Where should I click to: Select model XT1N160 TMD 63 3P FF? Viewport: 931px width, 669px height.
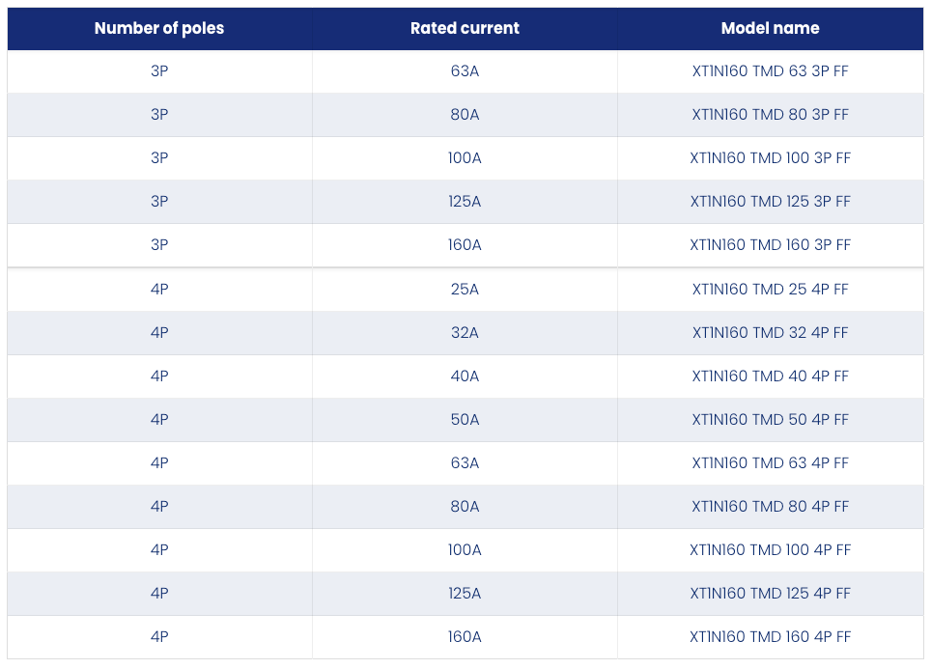(770, 71)
